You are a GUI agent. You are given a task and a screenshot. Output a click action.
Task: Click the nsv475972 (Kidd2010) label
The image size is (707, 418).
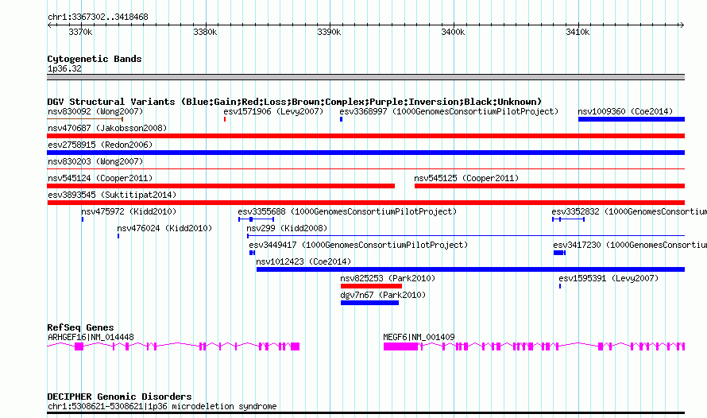[x=129, y=211]
